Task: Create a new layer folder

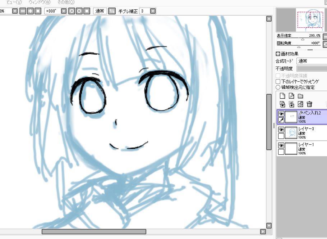Action: tap(300, 96)
